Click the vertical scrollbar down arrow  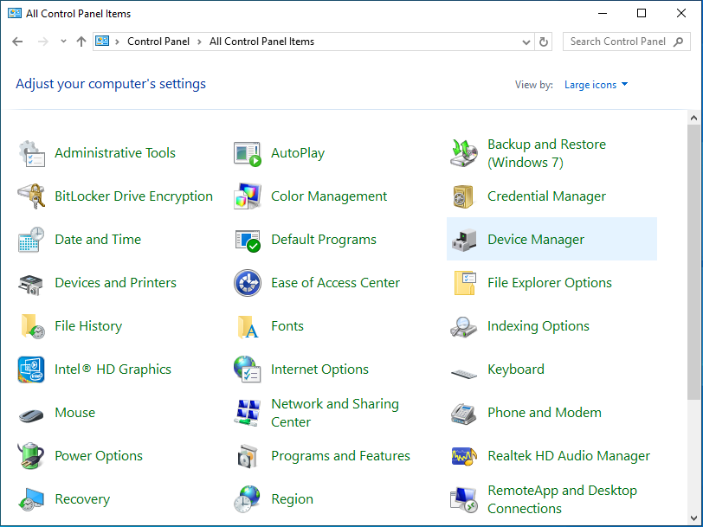pos(694,519)
